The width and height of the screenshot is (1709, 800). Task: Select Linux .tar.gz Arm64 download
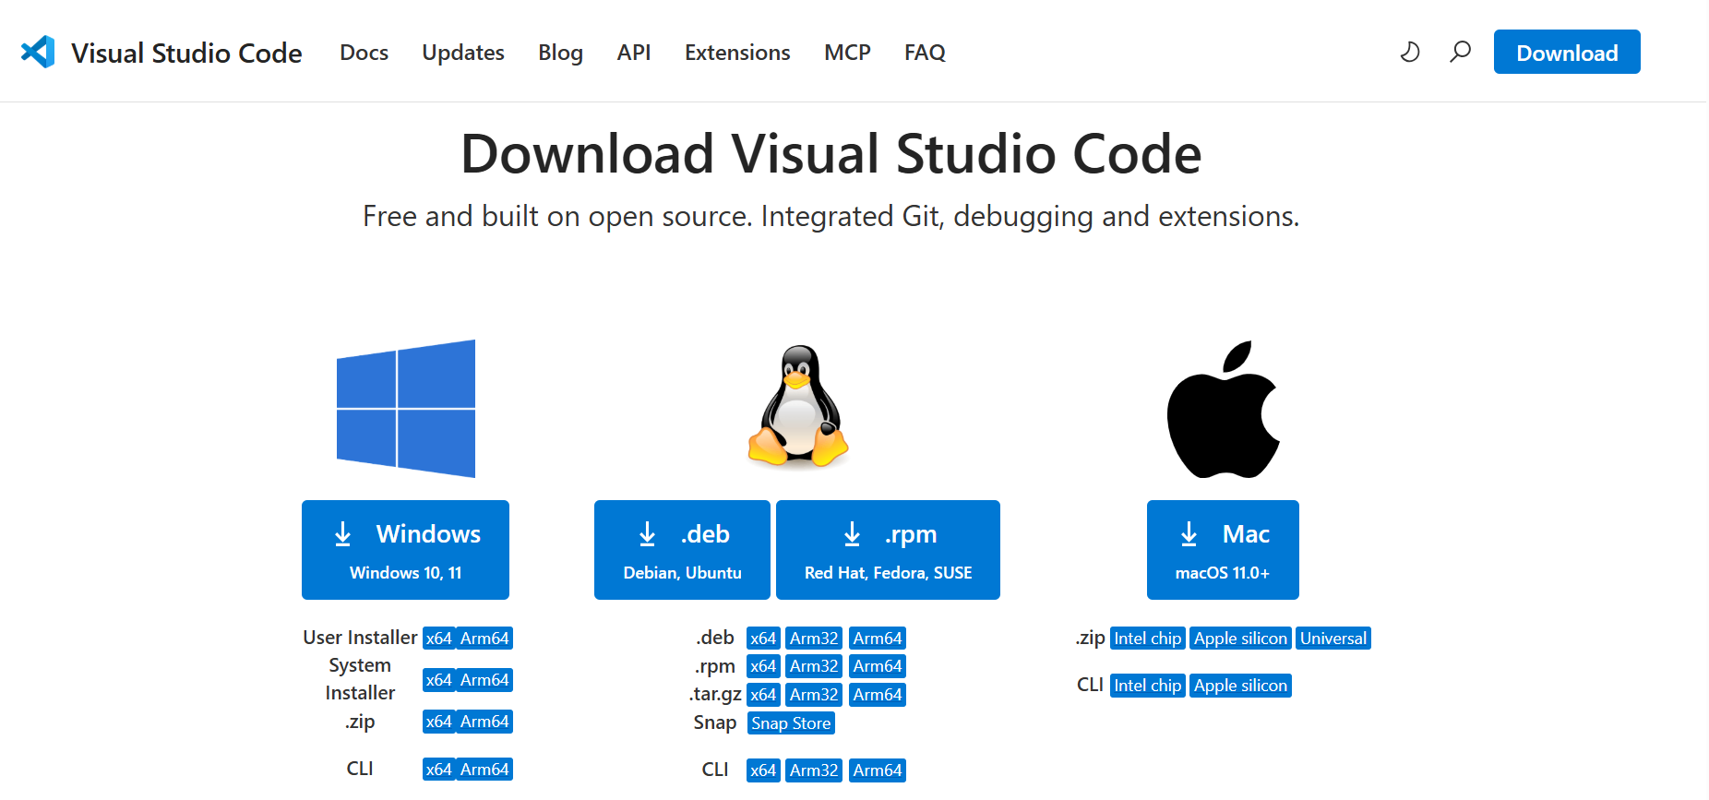[x=878, y=695]
